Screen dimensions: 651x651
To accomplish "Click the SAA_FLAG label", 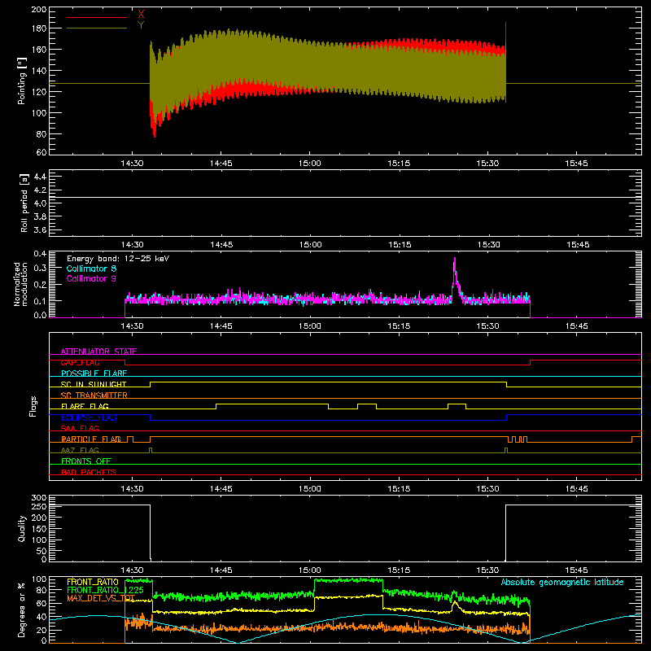I will pos(80,428).
